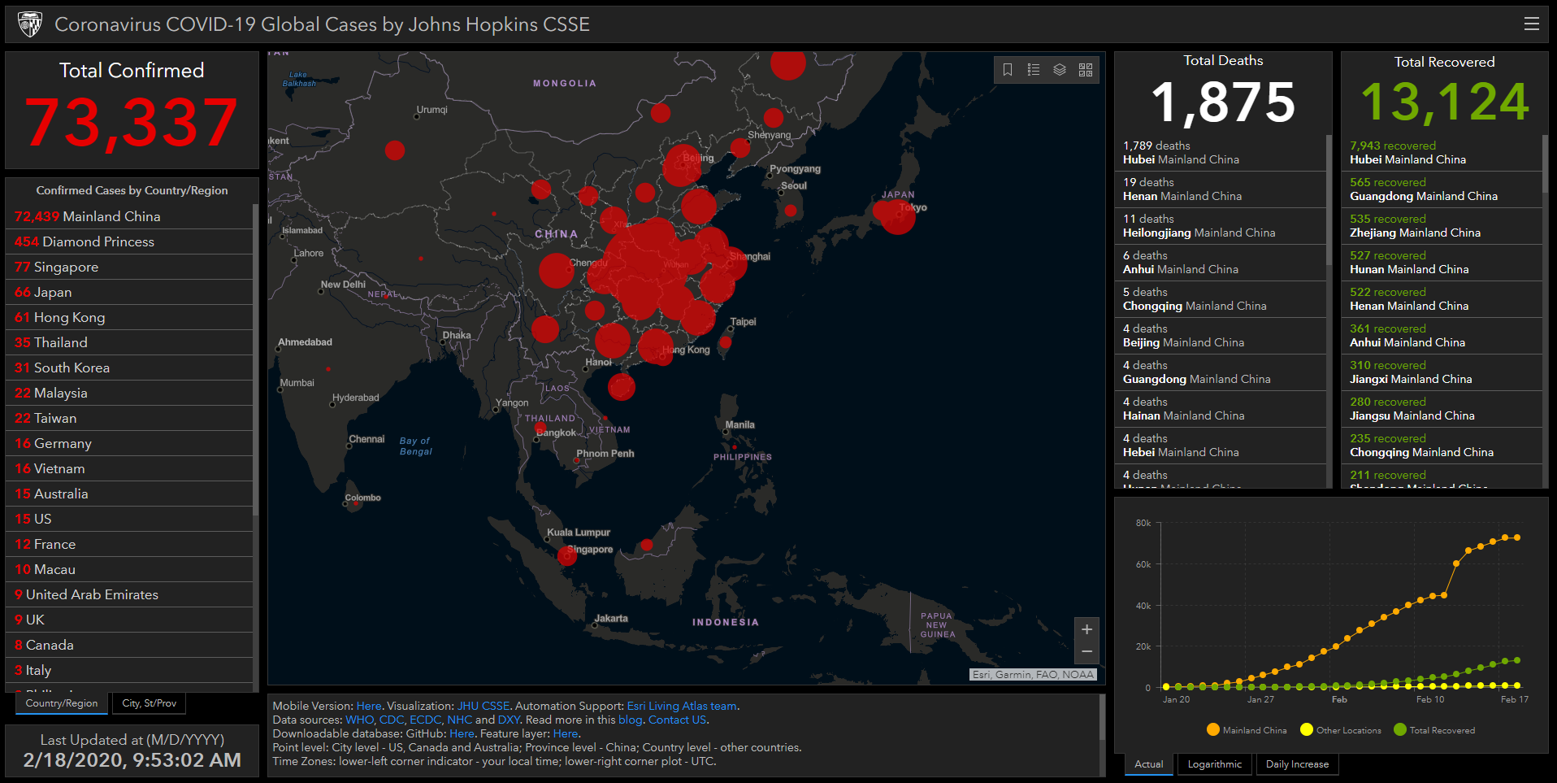Toggle the Mainland China chart legend entry
1557x783 pixels.
point(1247,730)
